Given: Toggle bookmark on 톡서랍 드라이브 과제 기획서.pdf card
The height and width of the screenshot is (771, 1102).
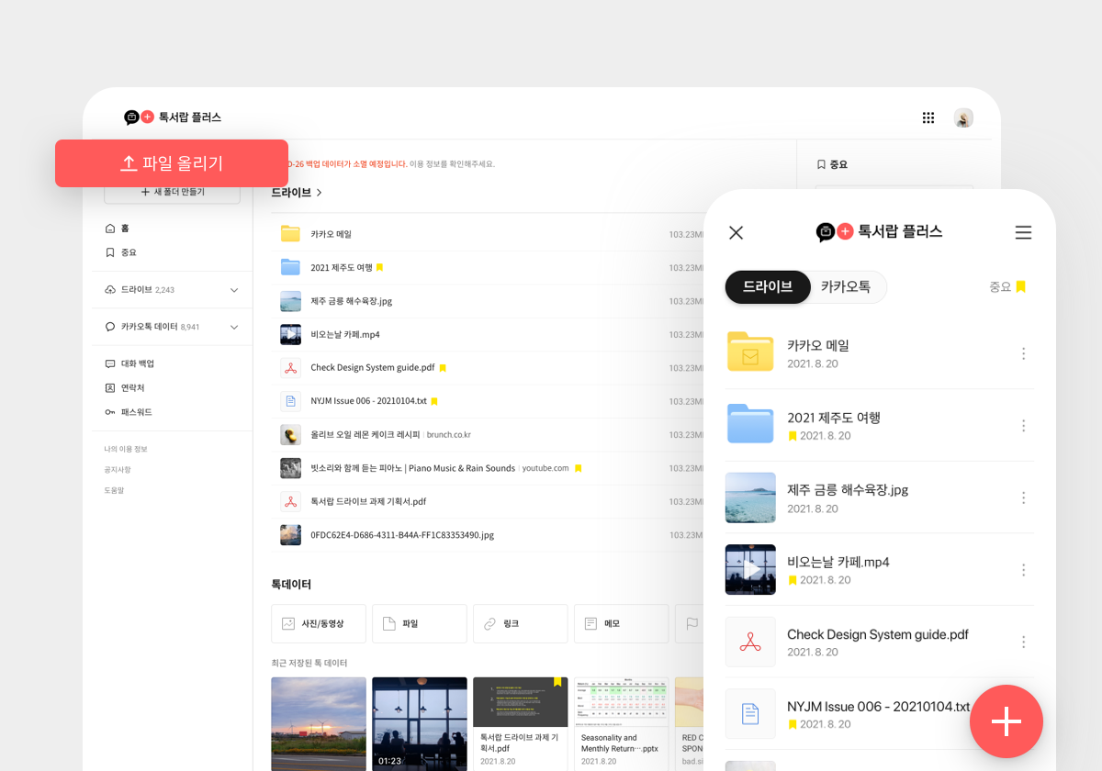Looking at the screenshot, I should pos(557,682).
